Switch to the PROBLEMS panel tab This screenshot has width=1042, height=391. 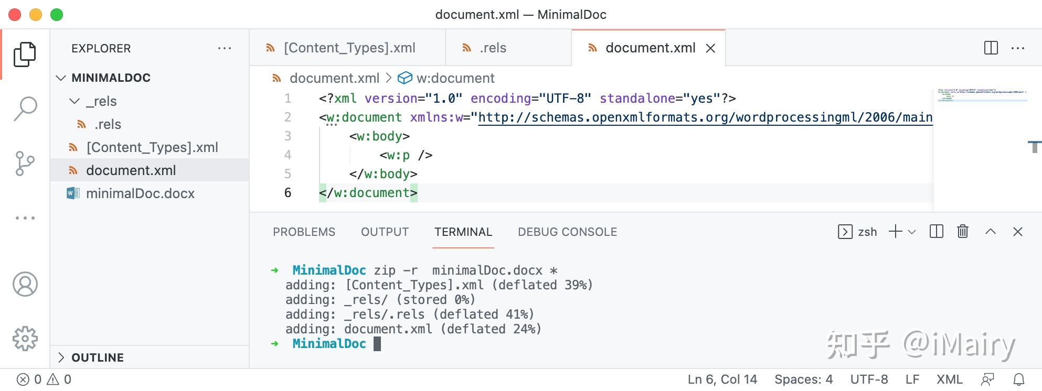pyautogui.click(x=304, y=232)
